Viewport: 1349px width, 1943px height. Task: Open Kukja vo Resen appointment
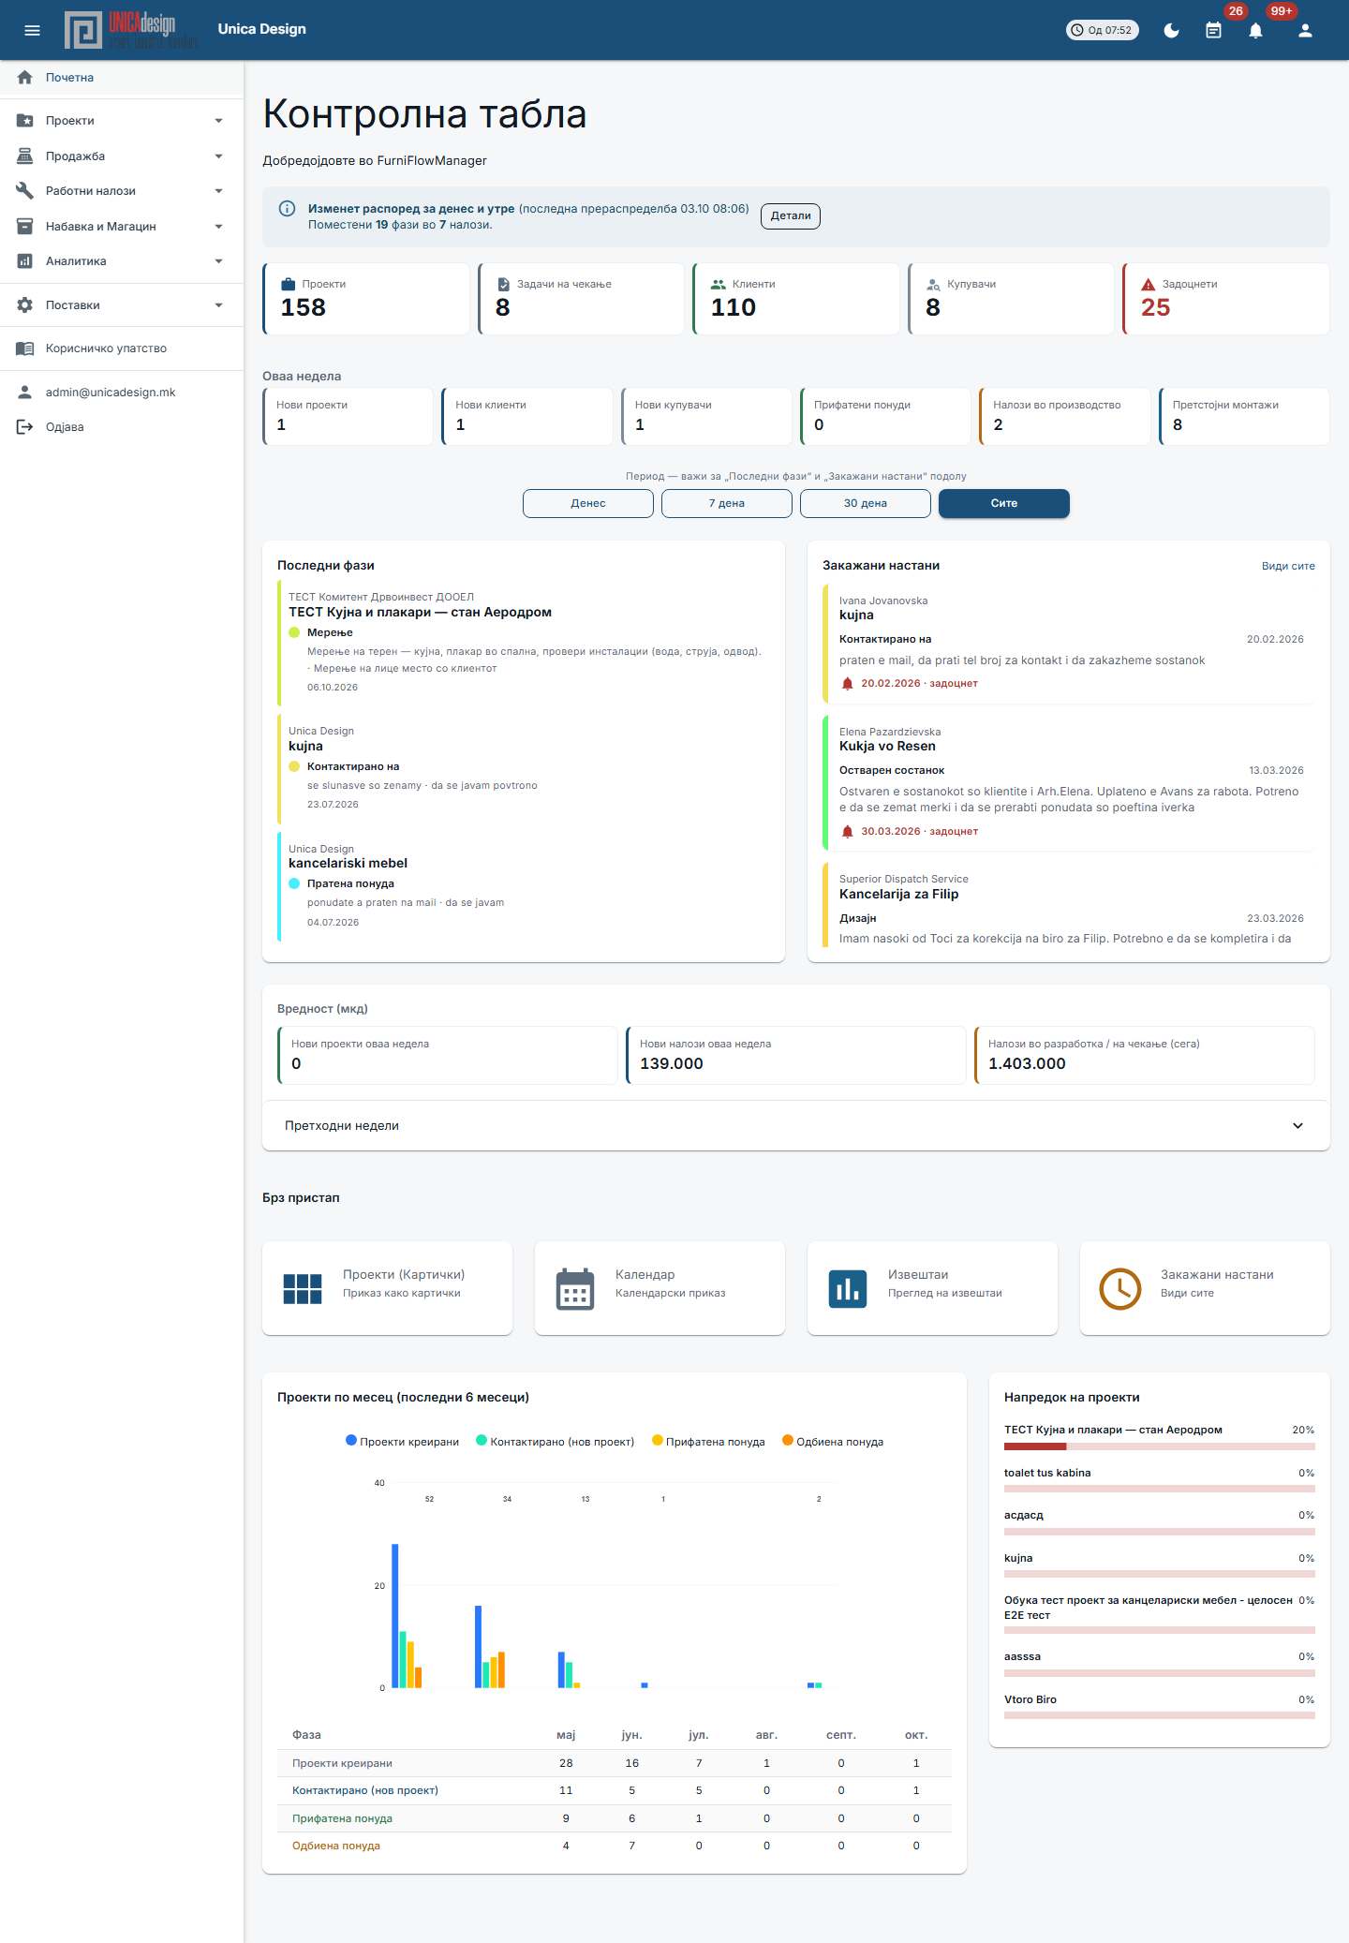(x=1069, y=781)
